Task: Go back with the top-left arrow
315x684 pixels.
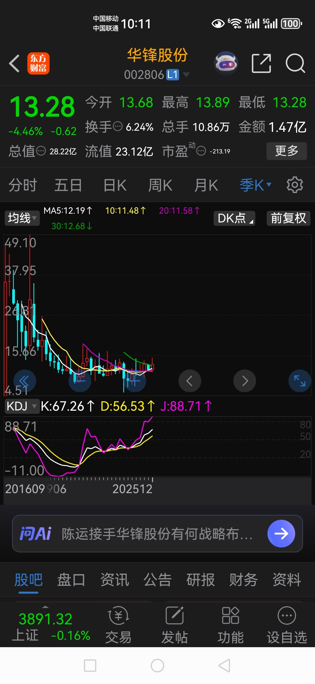Action: (14, 63)
